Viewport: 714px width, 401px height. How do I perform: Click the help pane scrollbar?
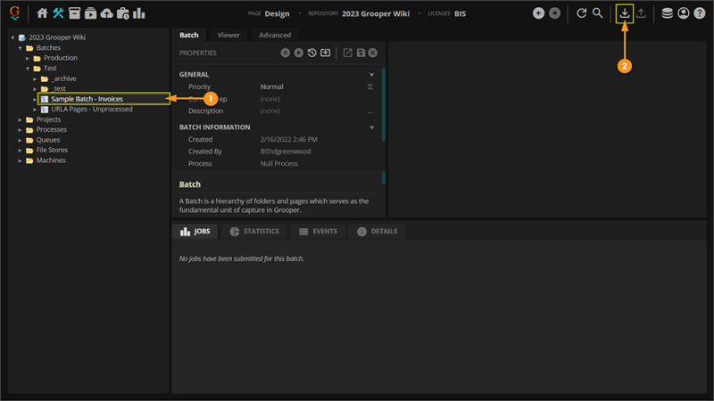[384, 177]
